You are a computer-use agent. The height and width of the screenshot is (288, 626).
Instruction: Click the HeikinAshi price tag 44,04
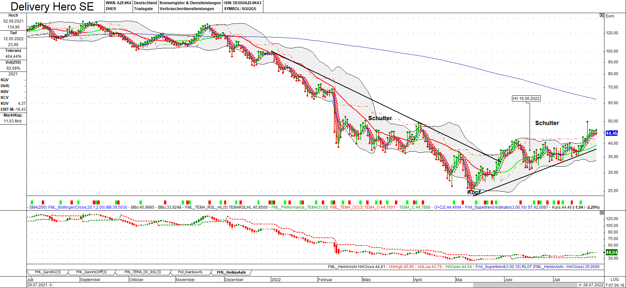(612, 252)
